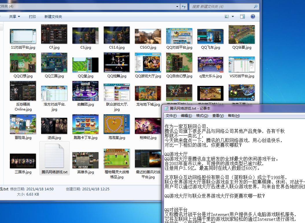
Task: Click the 新建文件夹 (New Folder) button
Action: point(53,16)
